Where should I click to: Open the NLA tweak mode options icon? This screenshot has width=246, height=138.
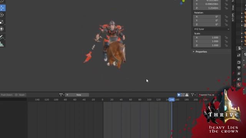pyautogui.click(x=62, y=95)
